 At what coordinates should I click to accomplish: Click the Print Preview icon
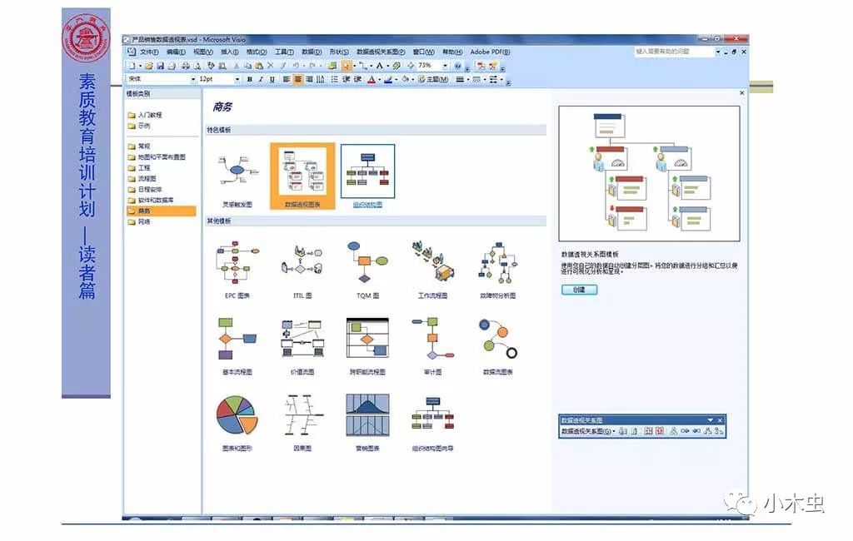click(x=197, y=66)
